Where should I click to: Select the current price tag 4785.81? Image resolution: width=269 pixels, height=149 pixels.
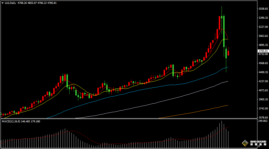click(263, 51)
